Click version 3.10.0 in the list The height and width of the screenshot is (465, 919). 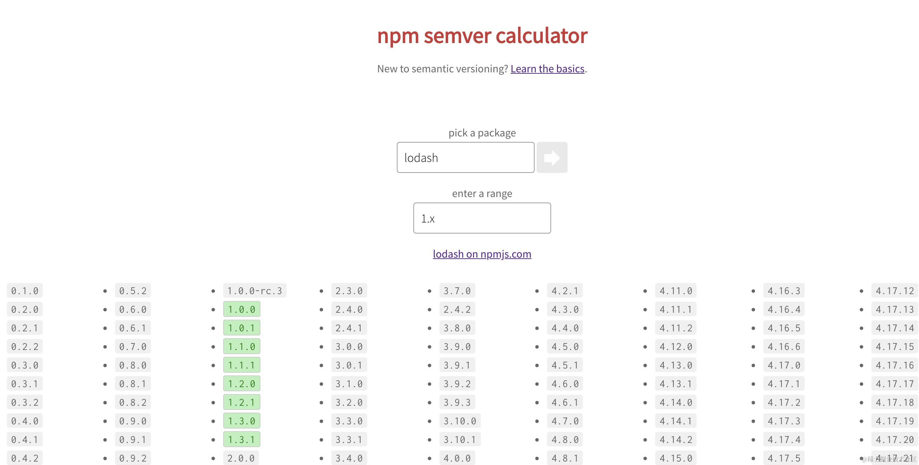[x=460, y=421]
